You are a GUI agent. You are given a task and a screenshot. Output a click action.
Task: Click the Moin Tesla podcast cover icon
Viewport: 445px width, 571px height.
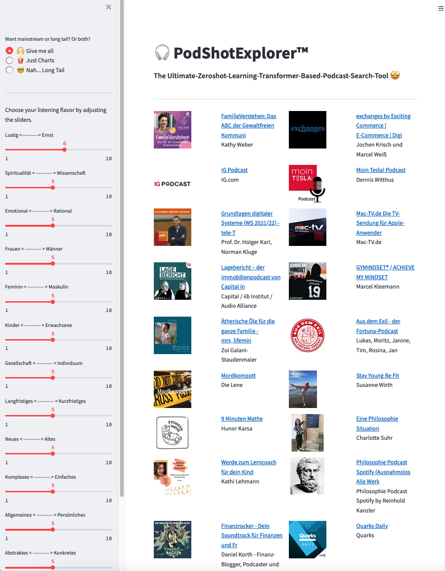pyautogui.click(x=307, y=184)
